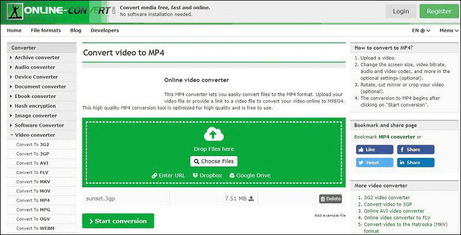
Task: Select Convert To 3GP
Action: pyautogui.click(x=33, y=154)
